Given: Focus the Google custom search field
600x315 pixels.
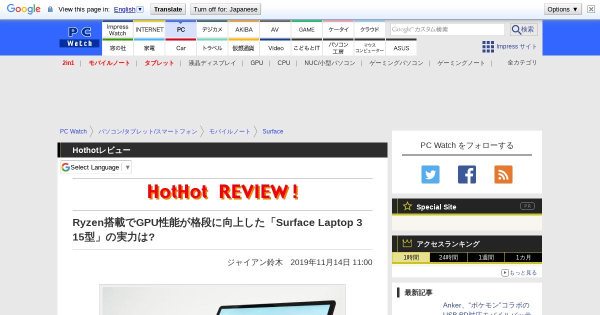Looking at the screenshot, I should (447, 29).
